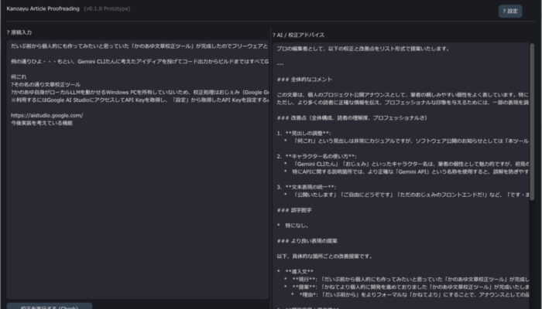Click the ### 改善点 heading in advice

coord(352,118)
